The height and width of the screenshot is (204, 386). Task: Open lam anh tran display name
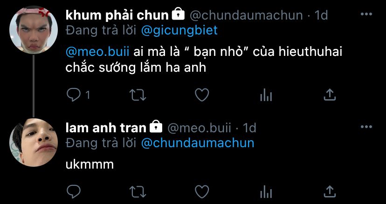point(106,128)
